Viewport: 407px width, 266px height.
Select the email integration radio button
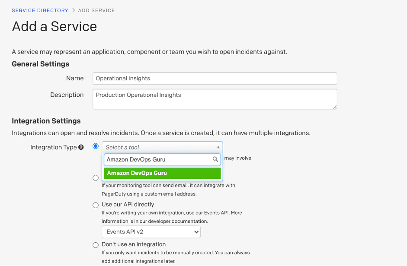pos(96,177)
